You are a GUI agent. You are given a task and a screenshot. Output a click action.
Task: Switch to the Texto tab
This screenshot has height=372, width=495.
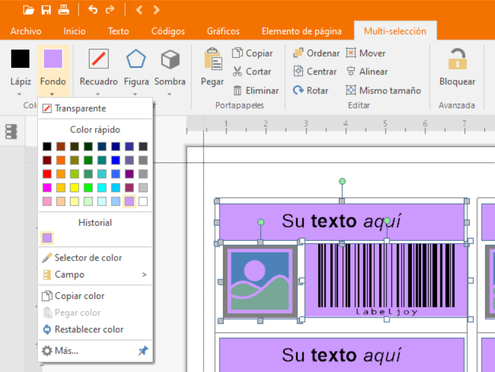pyautogui.click(x=118, y=31)
